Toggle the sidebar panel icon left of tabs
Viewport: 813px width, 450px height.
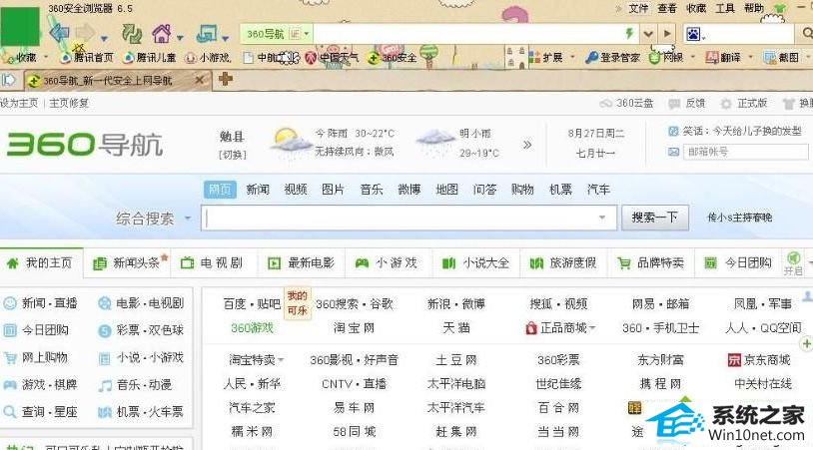[x=8, y=80]
